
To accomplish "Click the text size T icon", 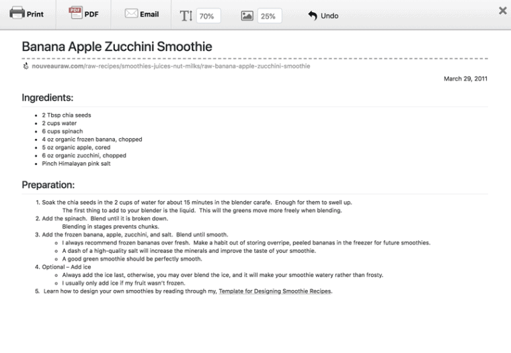I will pos(186,15).
